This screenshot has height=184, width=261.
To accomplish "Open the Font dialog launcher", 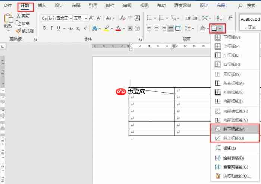I will 141,39.
